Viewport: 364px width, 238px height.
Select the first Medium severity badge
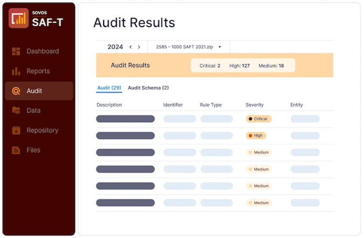[259, 153]
